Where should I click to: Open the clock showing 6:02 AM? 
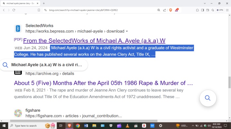point(217,125)
